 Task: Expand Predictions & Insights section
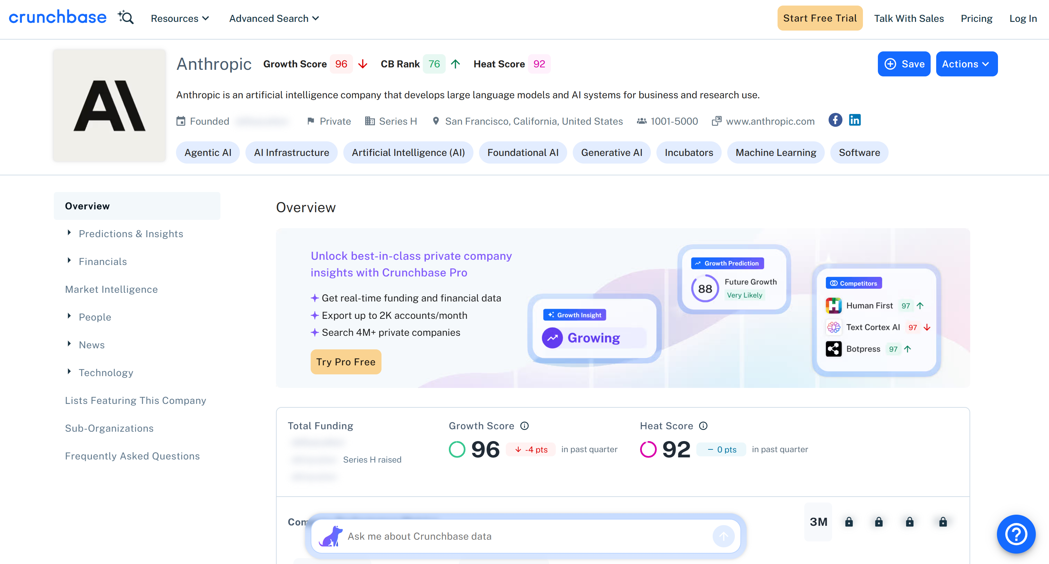click(x=69, y=233)
